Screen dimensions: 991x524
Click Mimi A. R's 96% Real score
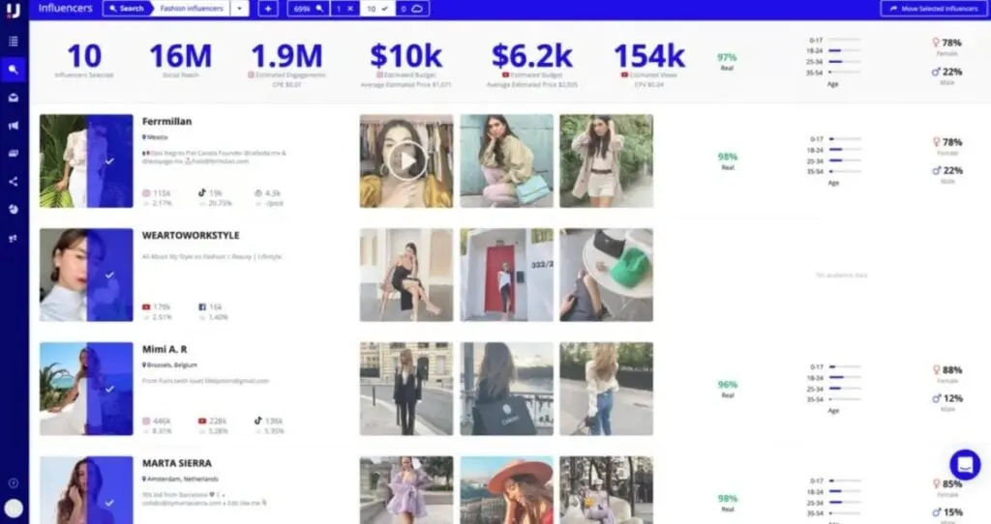[x=728, y=385]
